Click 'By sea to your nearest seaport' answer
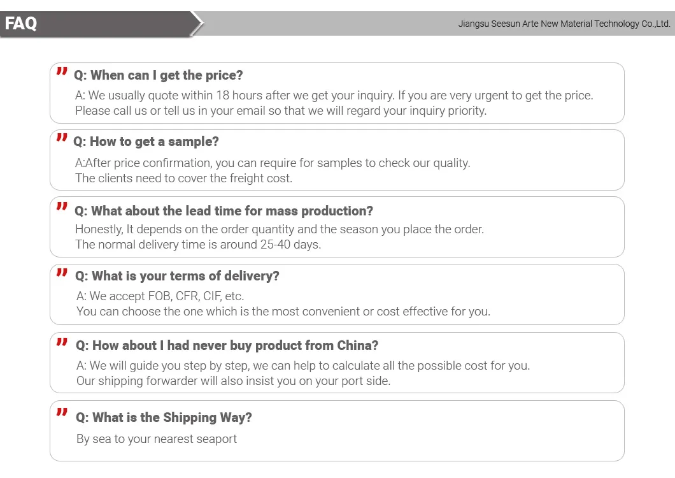Screen dimensions: 675x478 click(x=157, y=439)
